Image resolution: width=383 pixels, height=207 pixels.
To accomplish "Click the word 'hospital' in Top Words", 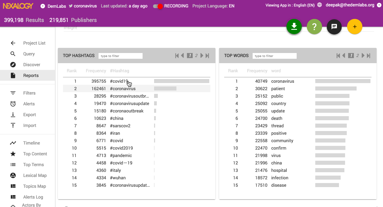I will (x=279, y=170).
